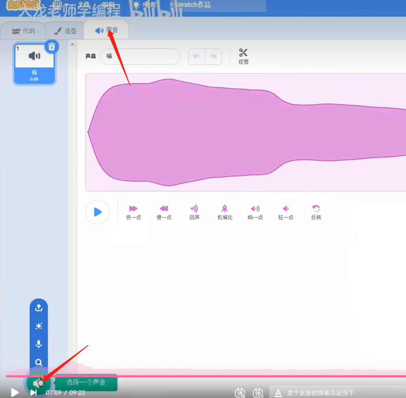Click the surprise sound sparkle icon
The image size is (406, 398).
tap(39, 326)
